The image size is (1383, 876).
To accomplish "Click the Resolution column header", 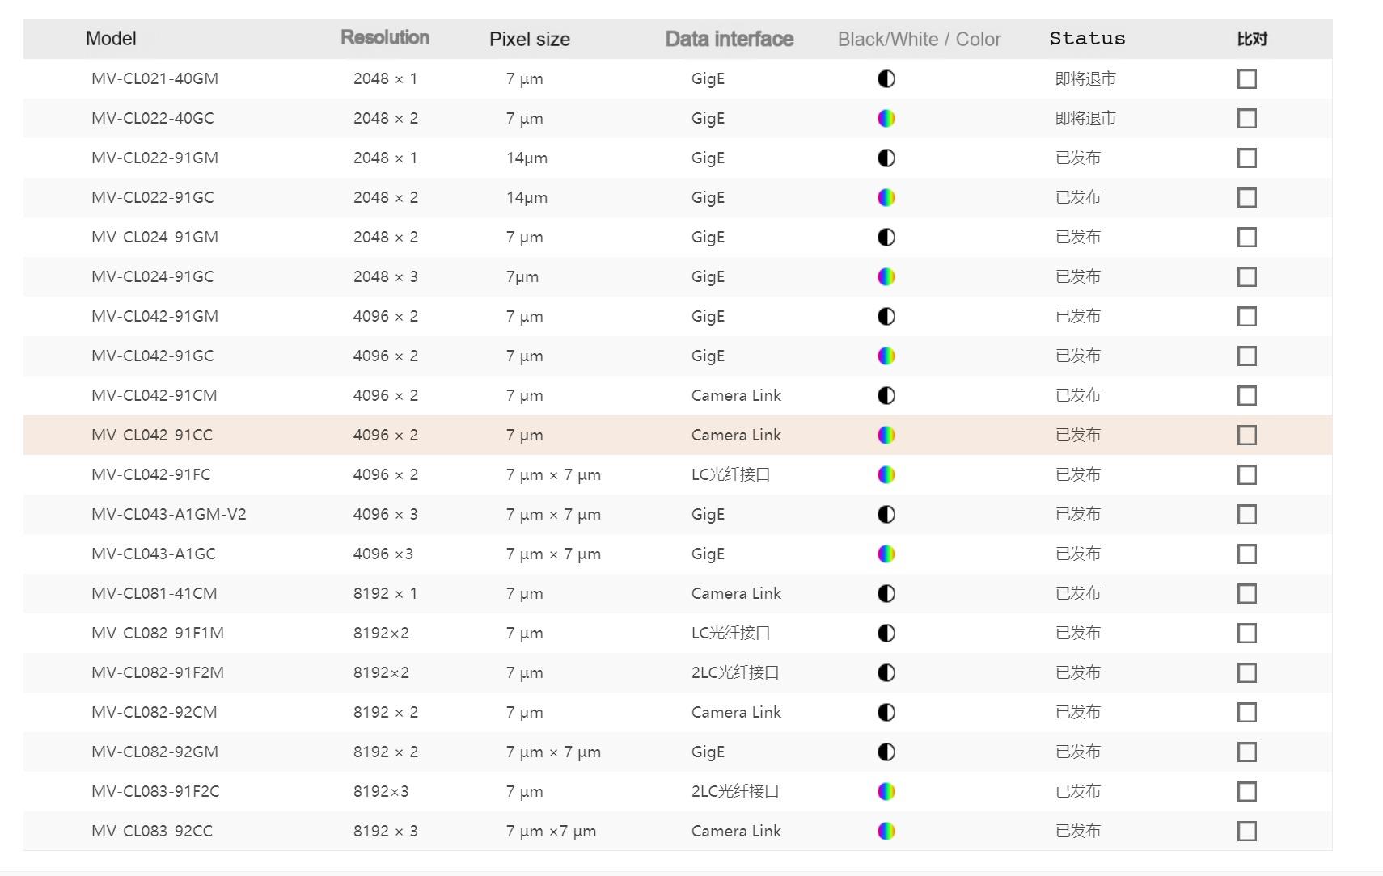I will (385, 38).
